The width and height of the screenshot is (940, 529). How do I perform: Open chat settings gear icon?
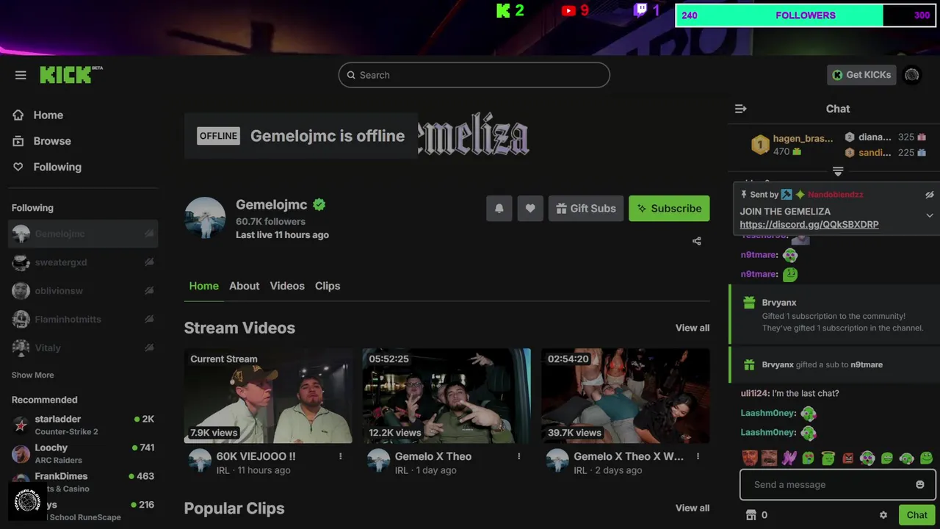[x=883, y=515]
